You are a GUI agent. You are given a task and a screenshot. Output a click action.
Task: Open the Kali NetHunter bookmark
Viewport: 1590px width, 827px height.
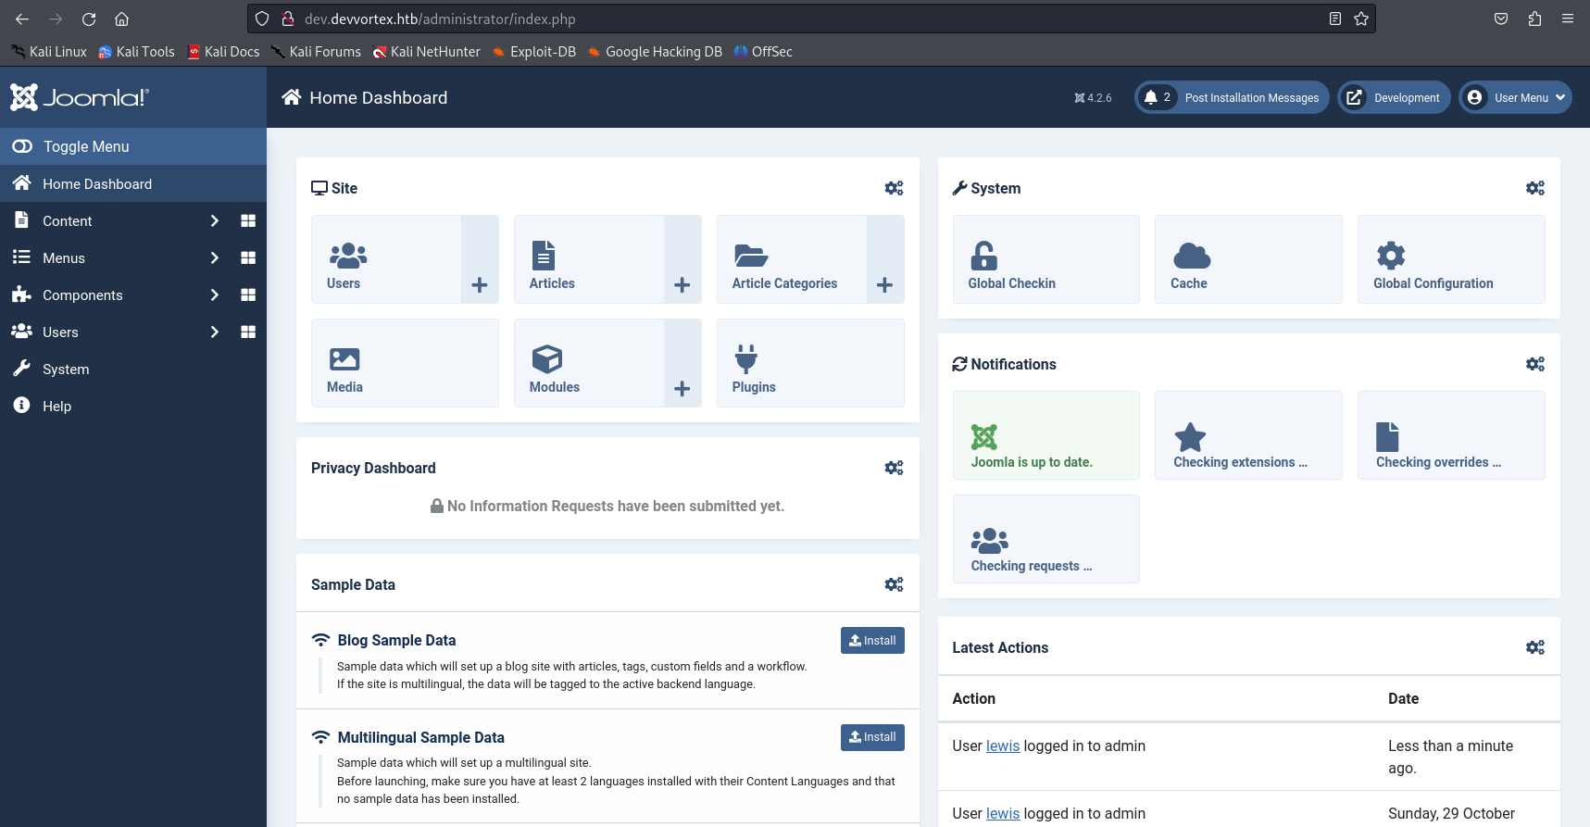[426, 52]
